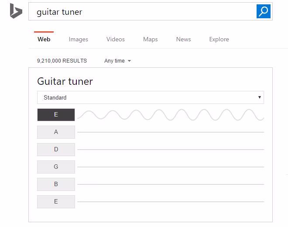Click the Standard dropdown arrow
This screenshot has height=227, width=288.
click(x=259, y=97)
